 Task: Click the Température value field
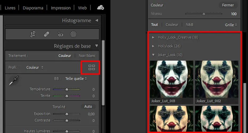pyautogui.click(x=93, y=90)
